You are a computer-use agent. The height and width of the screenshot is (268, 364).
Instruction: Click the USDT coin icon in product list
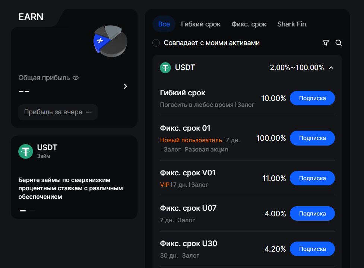(165, 67)
